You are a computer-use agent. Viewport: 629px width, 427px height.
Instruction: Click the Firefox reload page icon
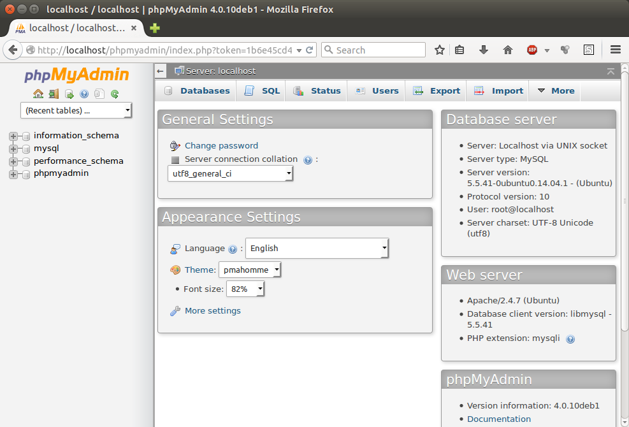[x=309, y=50]
